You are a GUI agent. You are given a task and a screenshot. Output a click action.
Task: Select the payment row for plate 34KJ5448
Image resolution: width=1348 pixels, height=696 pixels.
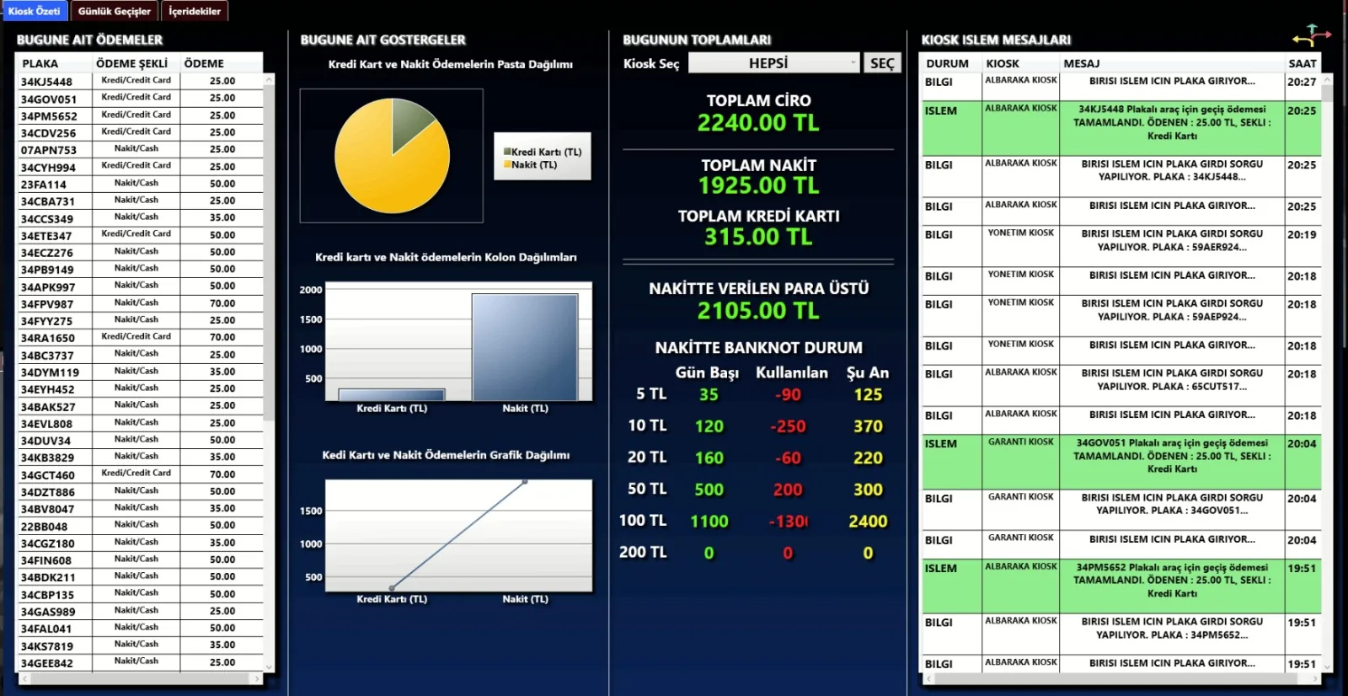pos(140,82)
